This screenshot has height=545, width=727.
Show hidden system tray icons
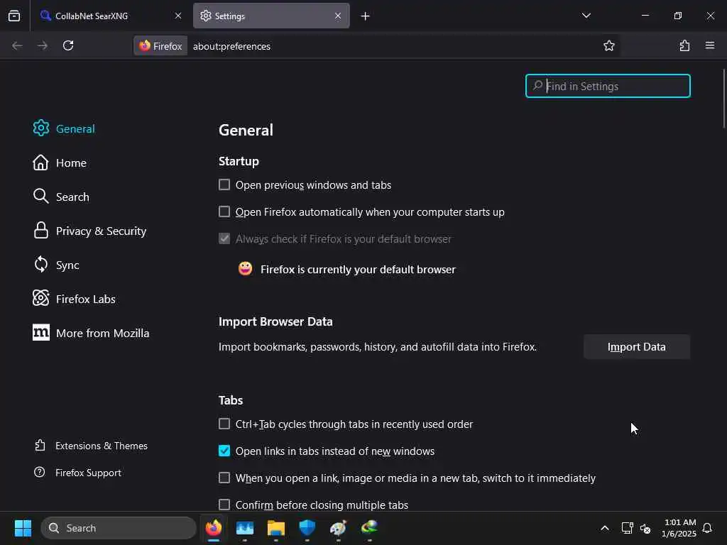tap(605, 528)
